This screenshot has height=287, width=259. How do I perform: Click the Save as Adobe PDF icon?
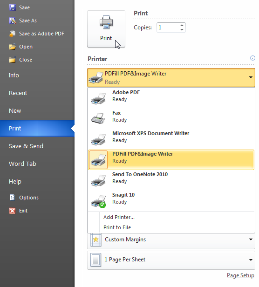tap(12, 34)
